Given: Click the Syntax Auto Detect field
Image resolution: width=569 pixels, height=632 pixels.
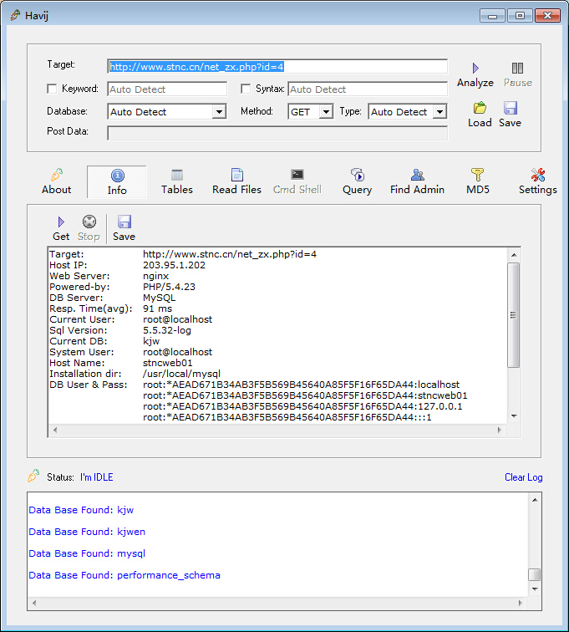Looking at the screenshot, I should 368,89.
